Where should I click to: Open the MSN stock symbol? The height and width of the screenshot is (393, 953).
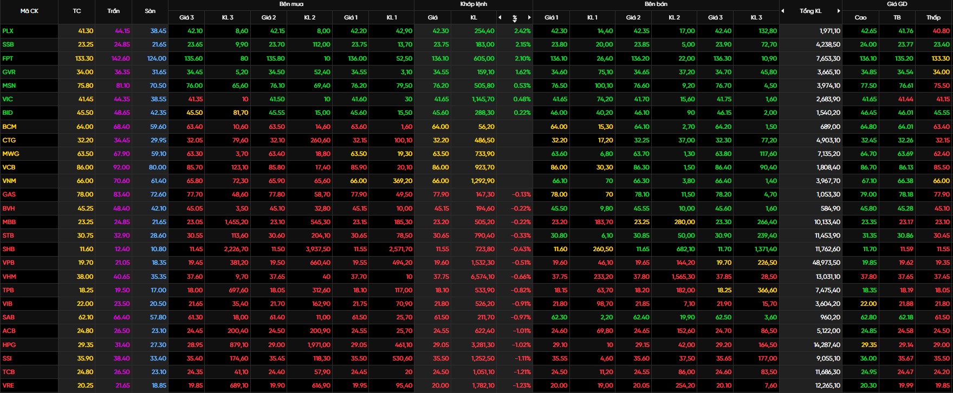click(9, 86)
